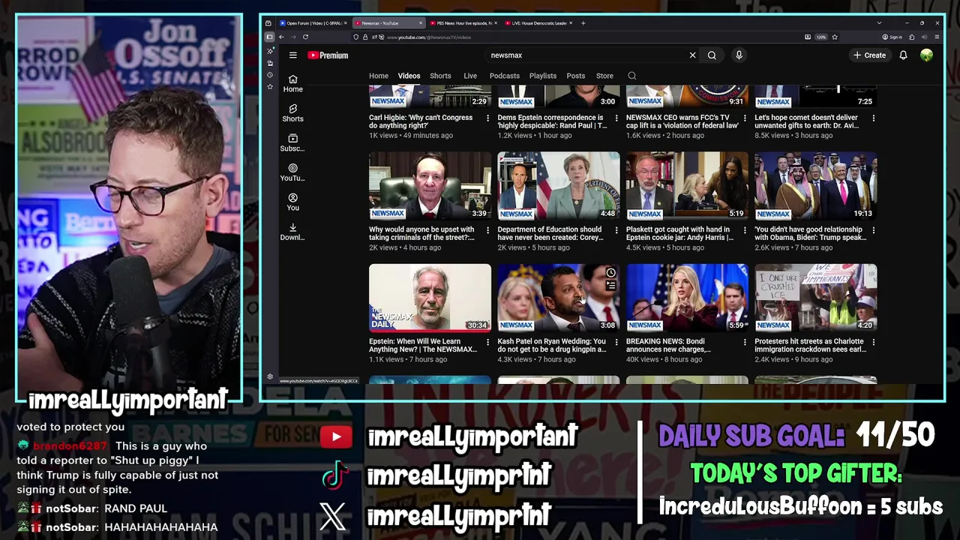Open the Create button
This screenshot has height=540, width=960.
pos(869,55)
